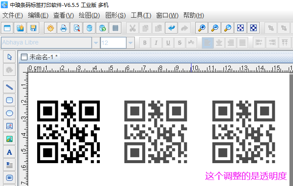Switch to the 未命名-1 document tab

(x=42, y=57)
